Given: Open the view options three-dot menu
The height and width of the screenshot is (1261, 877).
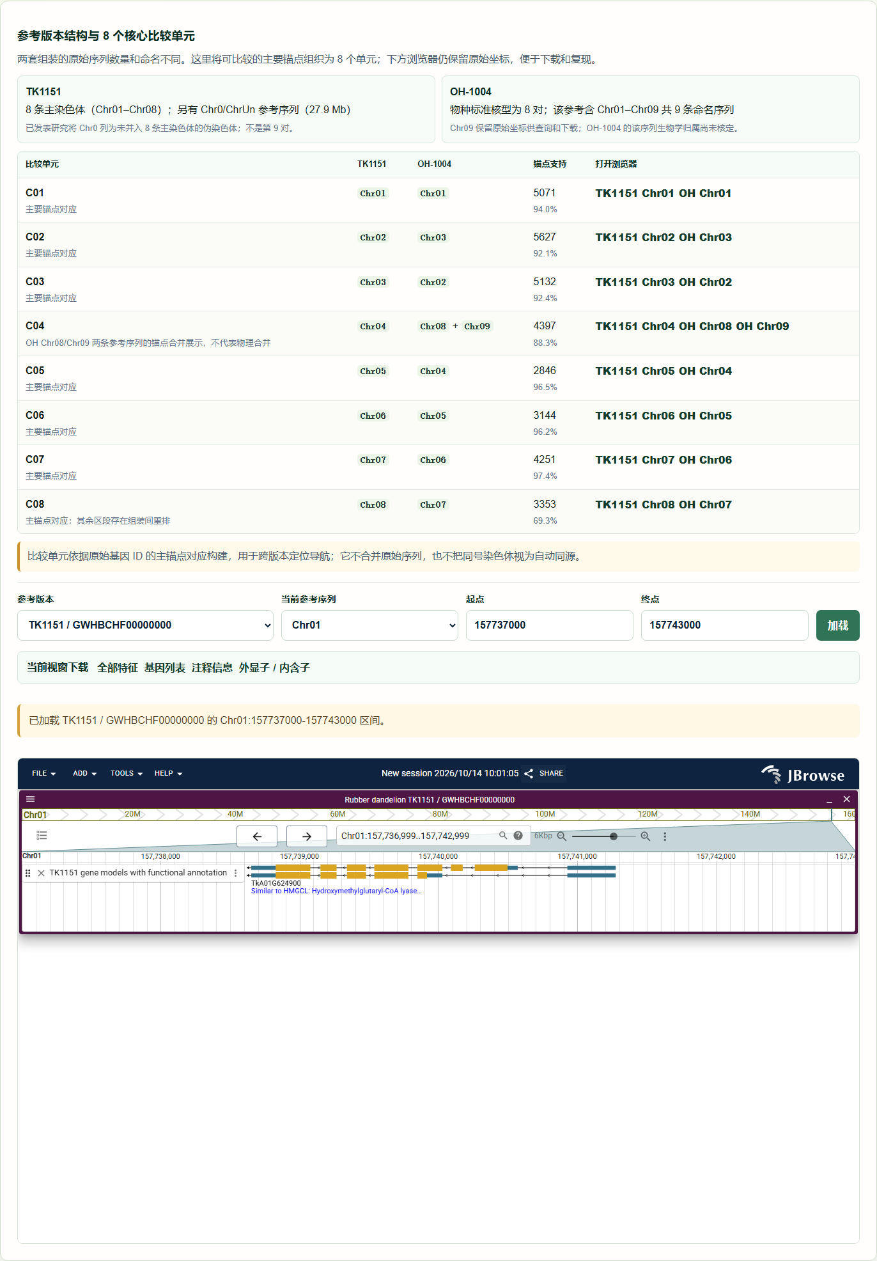Looking at the screenshot, I should pyautogui.click(x=665, y=836).
